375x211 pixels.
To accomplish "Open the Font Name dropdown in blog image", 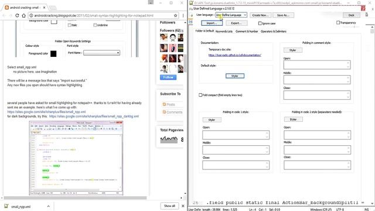I will pyautogui.click(x=101, y=53).
